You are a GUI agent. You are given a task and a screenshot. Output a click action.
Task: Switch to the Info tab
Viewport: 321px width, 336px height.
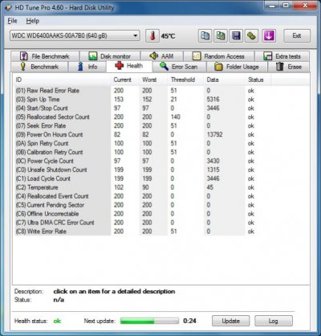pyautogui.click(x=87, y=67)
